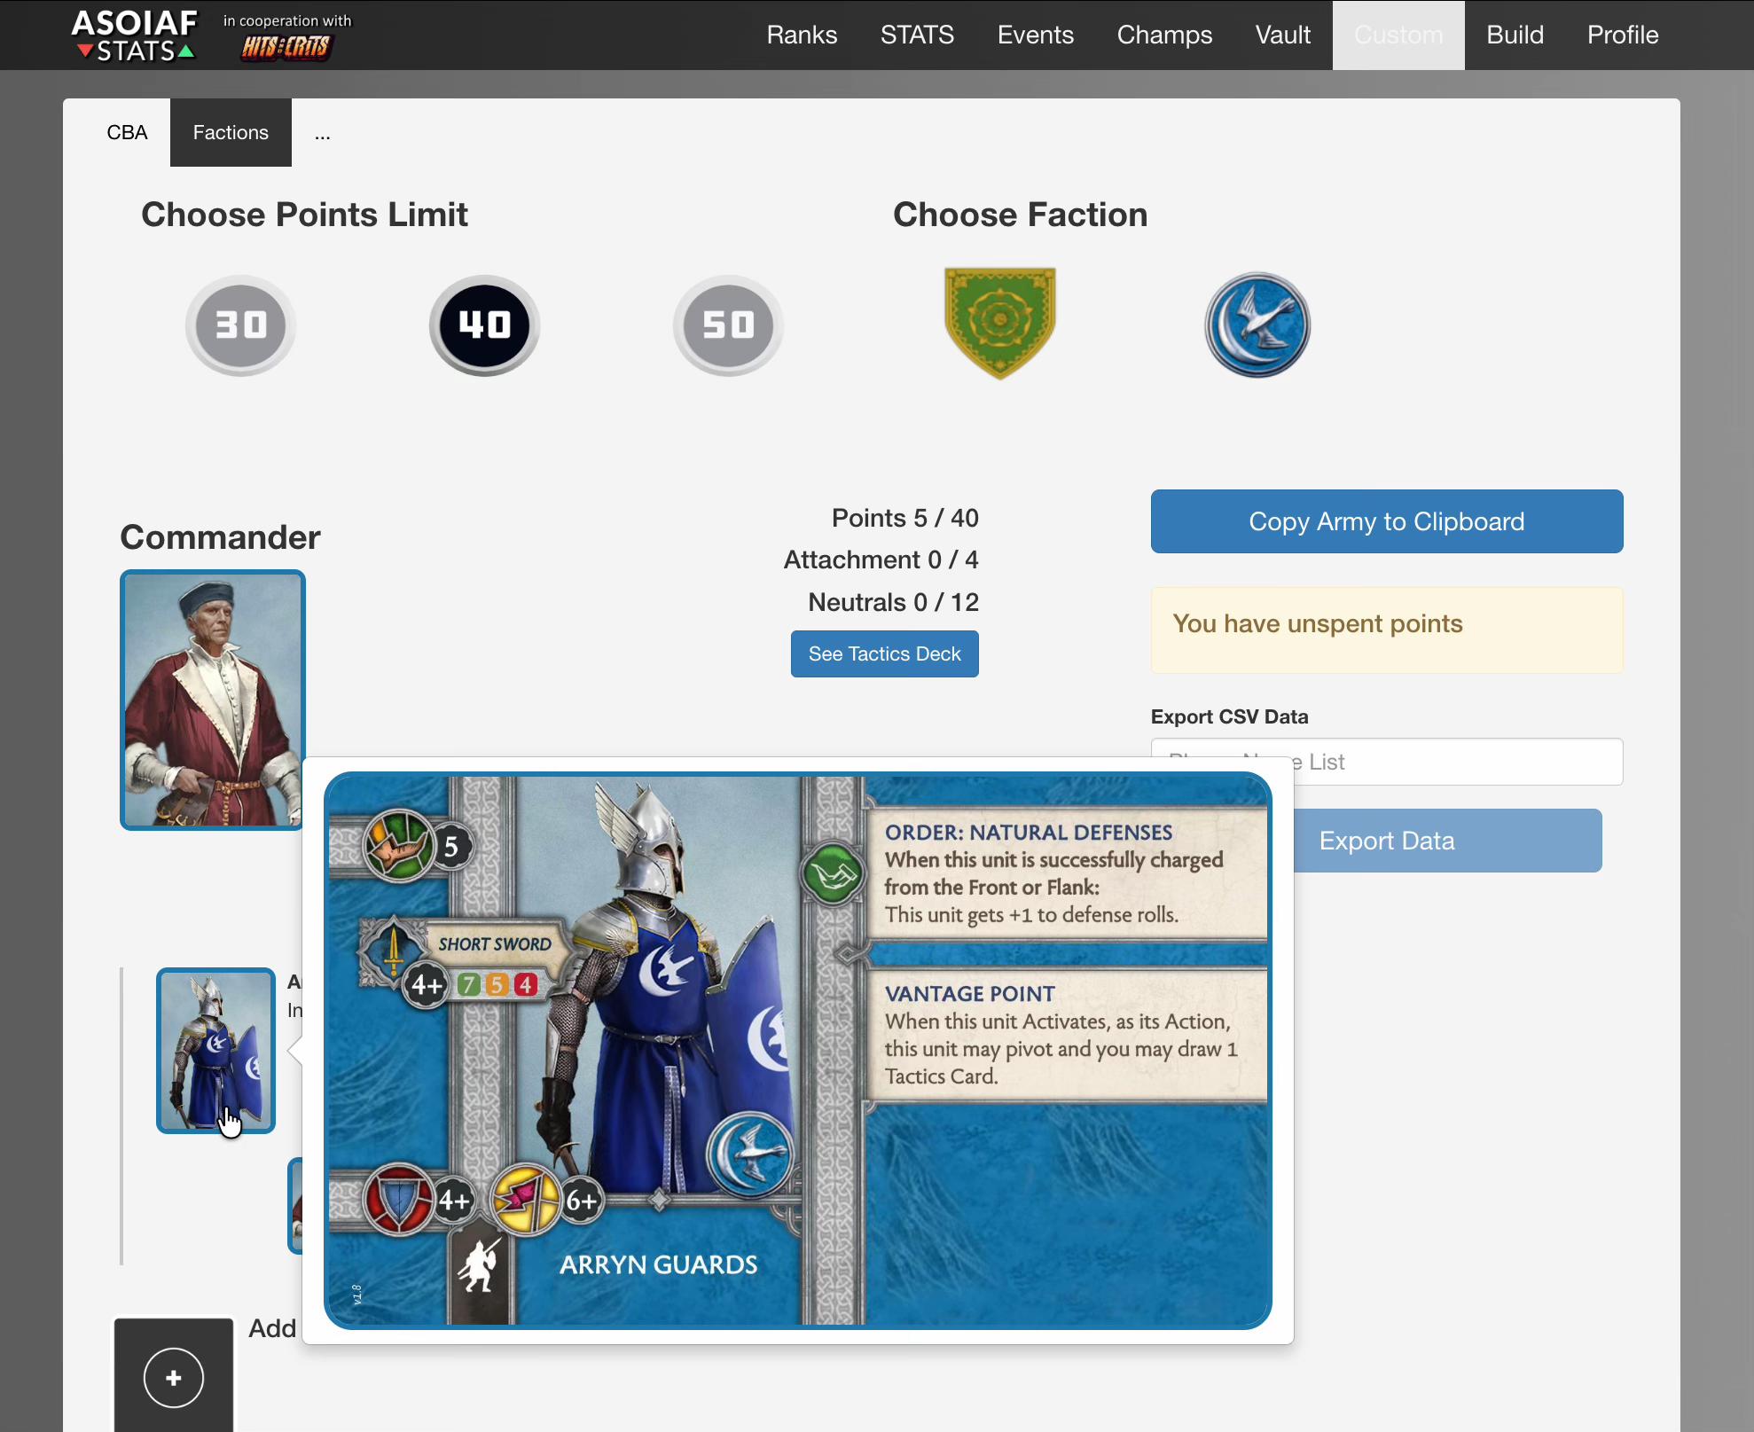
Task: Click the plus icon to add unit
Action: point(174,1378)
